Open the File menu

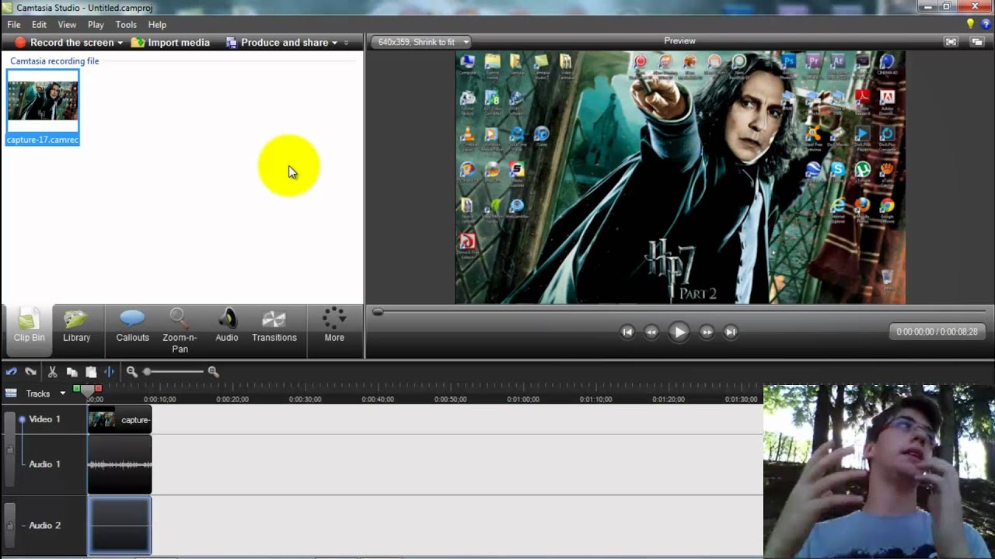click(14, 25)
